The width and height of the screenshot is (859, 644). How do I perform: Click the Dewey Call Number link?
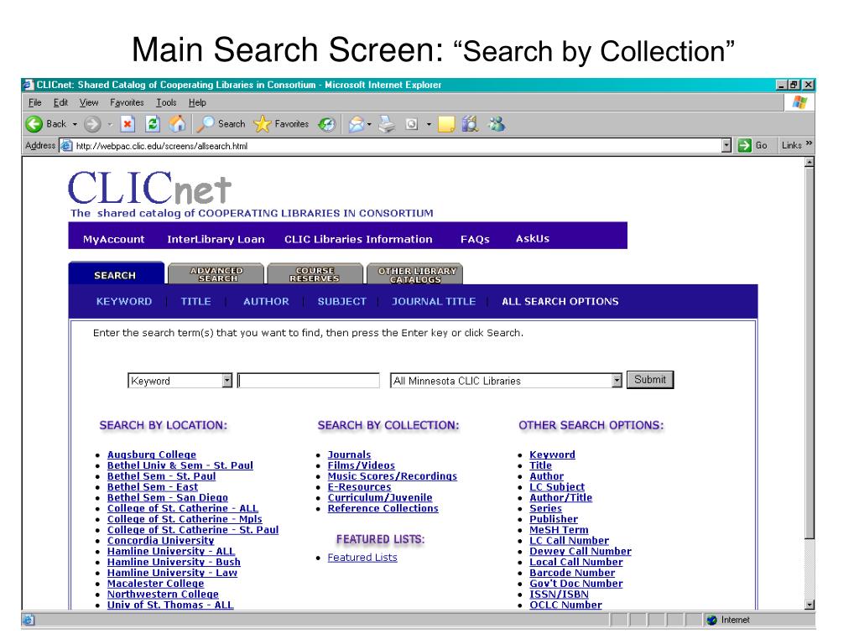[580, 552]
